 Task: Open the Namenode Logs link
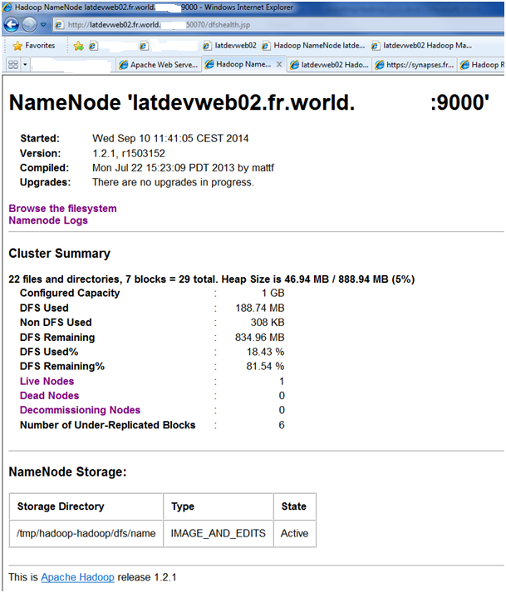click(47, 220)
